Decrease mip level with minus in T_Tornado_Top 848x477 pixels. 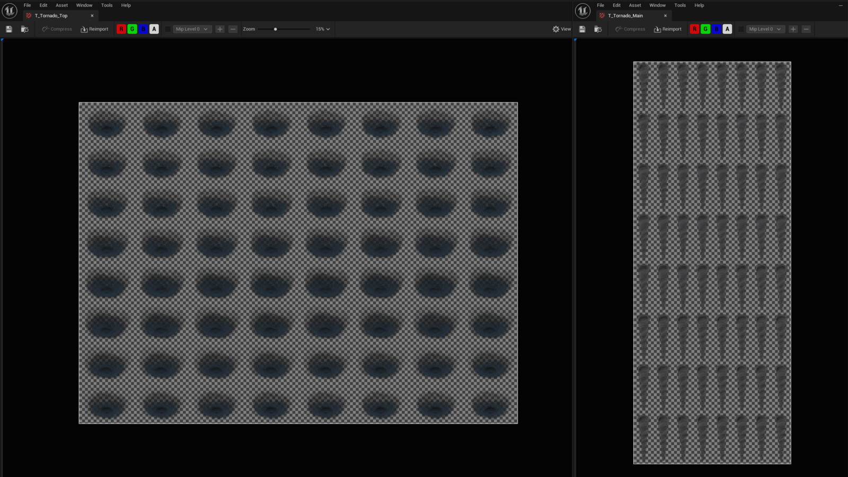[x=233, y=29]
